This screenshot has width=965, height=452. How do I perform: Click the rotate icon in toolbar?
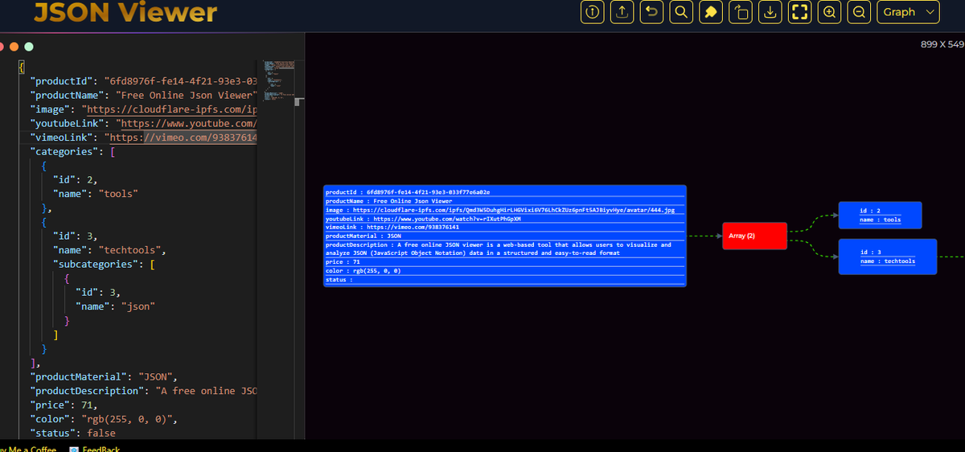click(741, 12)
